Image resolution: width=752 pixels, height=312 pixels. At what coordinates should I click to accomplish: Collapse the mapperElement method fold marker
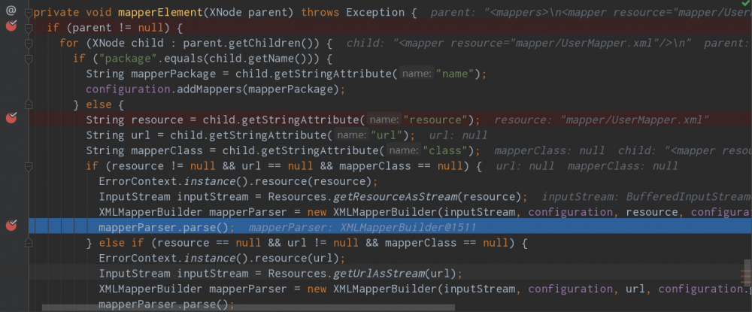click(29, 13)
